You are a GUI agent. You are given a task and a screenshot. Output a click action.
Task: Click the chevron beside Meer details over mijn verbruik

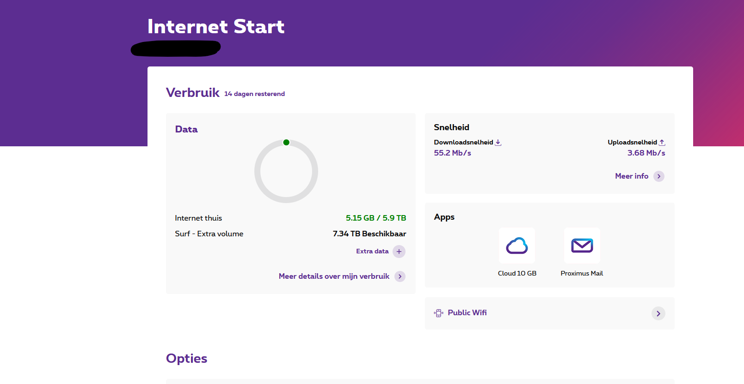400,276
